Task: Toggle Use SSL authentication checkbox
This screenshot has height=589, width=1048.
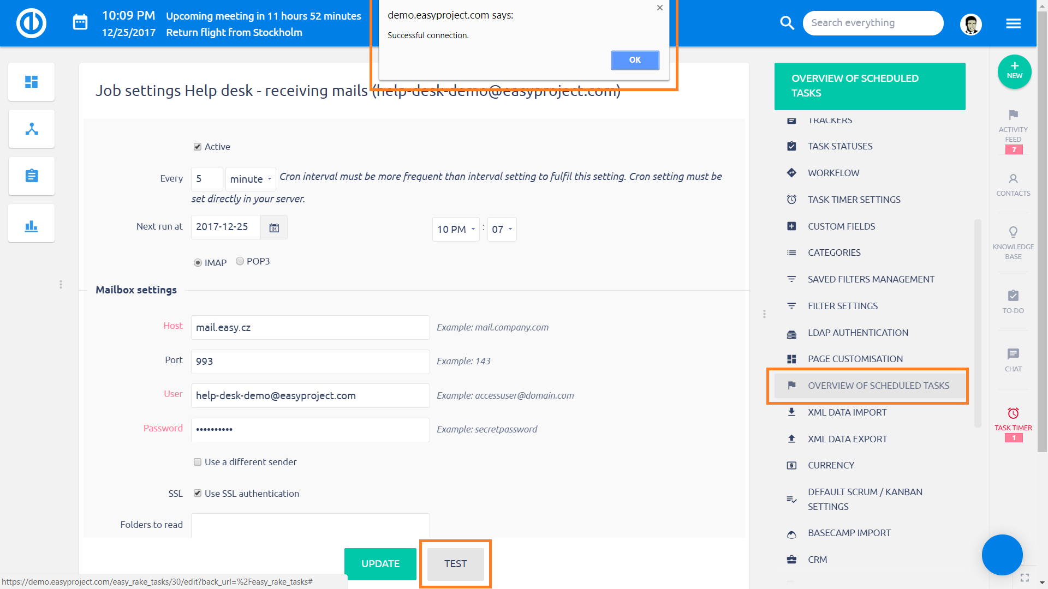Action: 198,493
